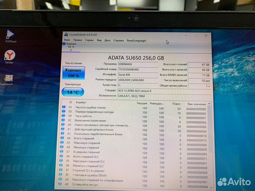This screenshot has height=191, width=255.
Task: Open the Сервис menu
Action: pyautogui.click(x=90, y=40)
